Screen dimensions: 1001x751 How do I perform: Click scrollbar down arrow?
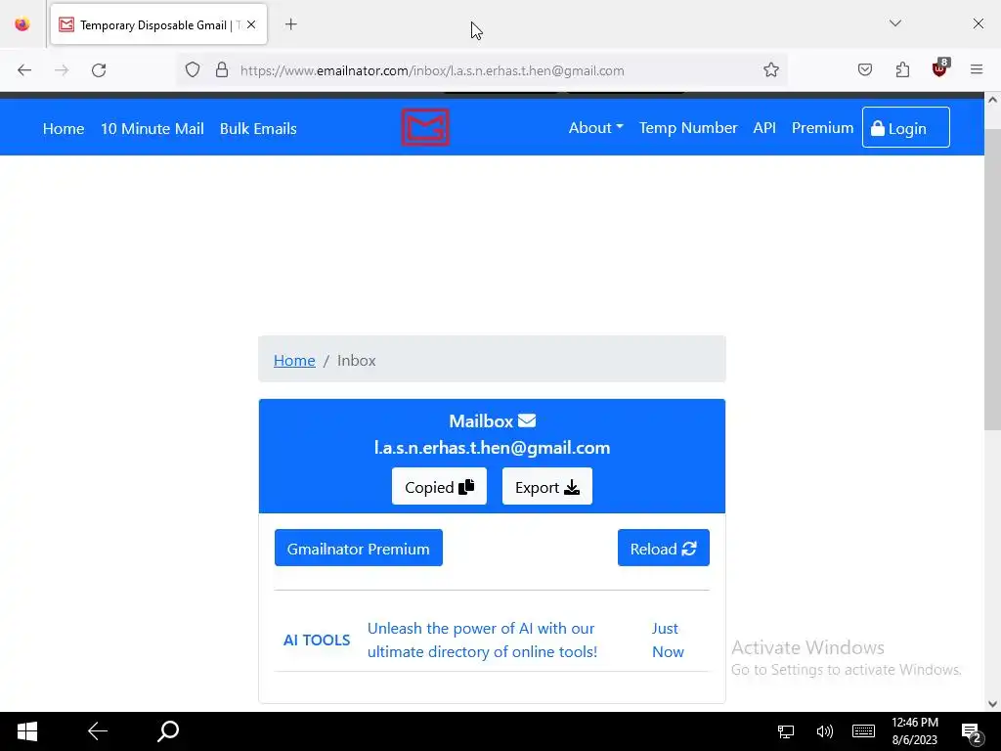click(992, 704)
